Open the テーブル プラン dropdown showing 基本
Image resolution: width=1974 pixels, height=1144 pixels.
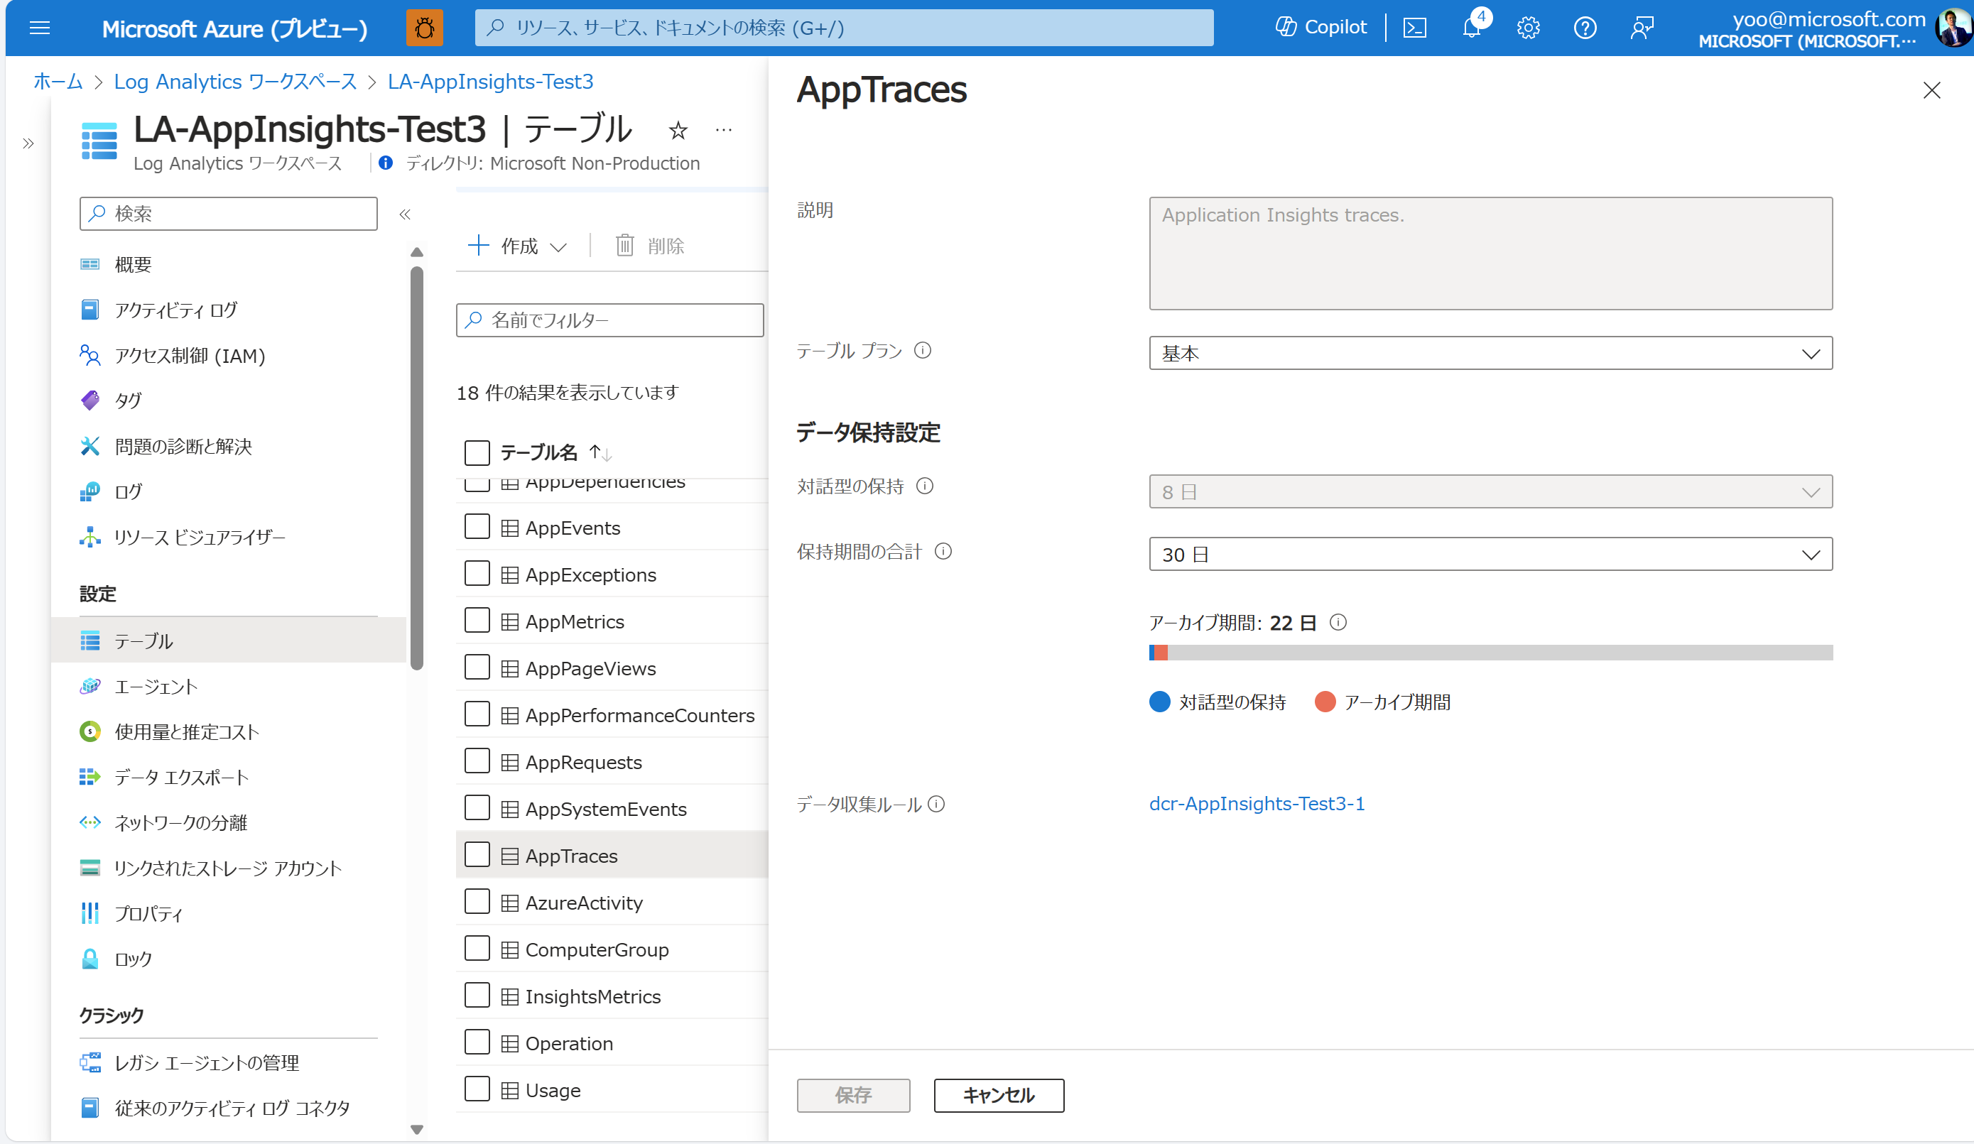pos(1489,353)
